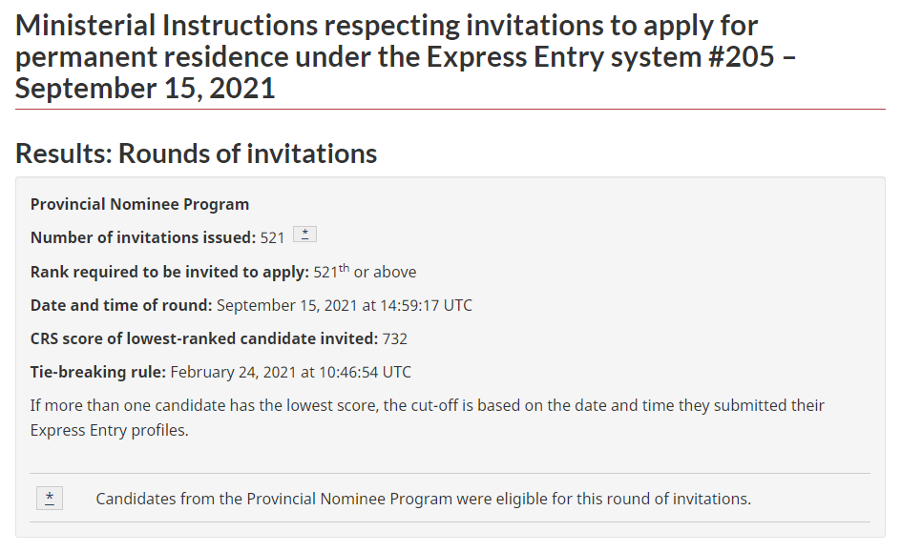
Task: Click the CRS score value 732
Action: tap(395, 339)
